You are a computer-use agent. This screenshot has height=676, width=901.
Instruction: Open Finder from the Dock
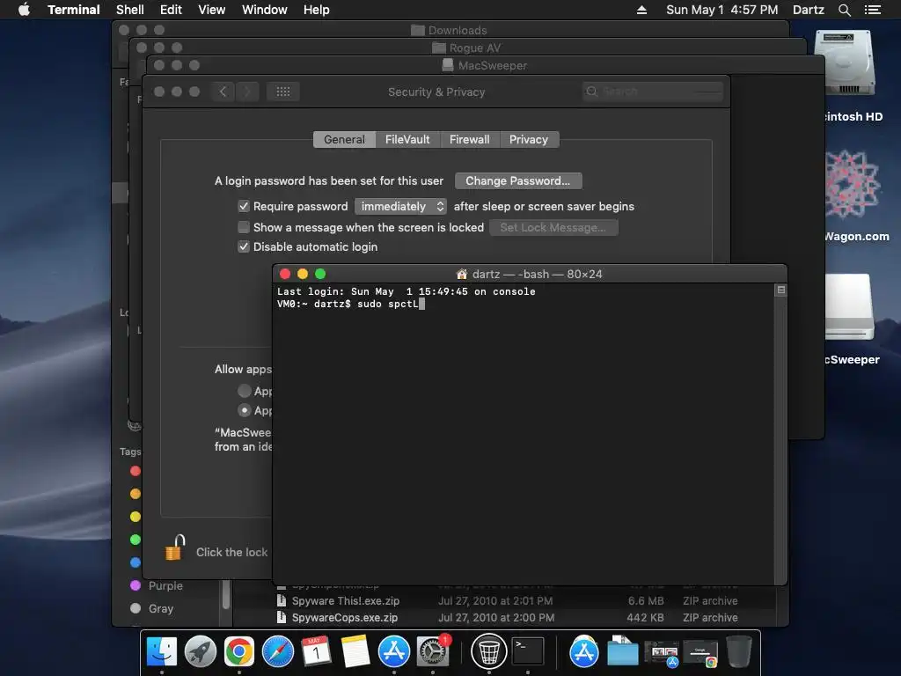(162, 651)
